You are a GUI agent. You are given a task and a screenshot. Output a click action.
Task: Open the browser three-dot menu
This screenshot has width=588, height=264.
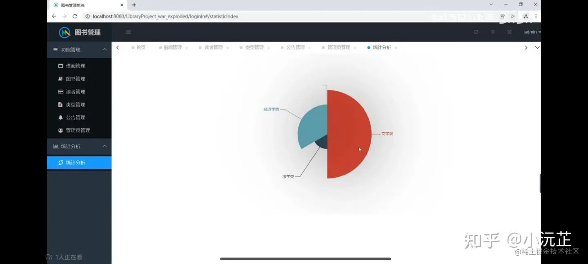tap(536, 16)
